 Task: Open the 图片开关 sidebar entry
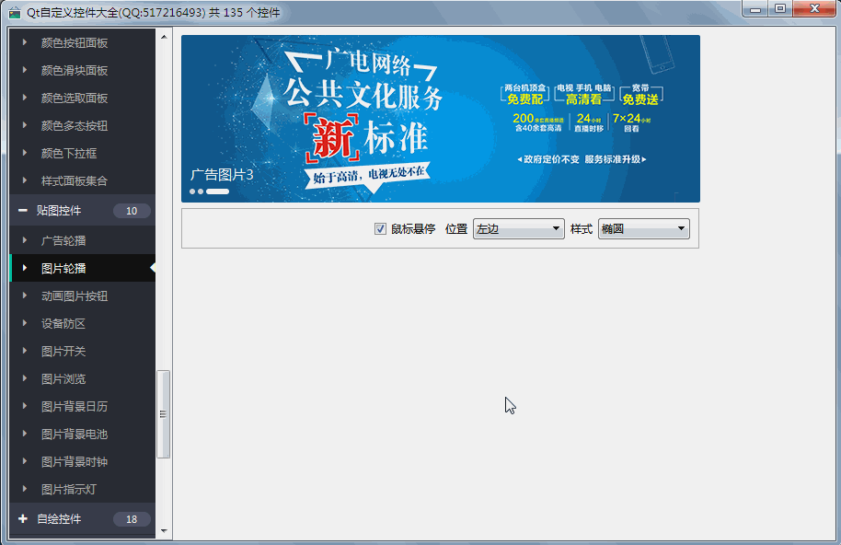63,352
